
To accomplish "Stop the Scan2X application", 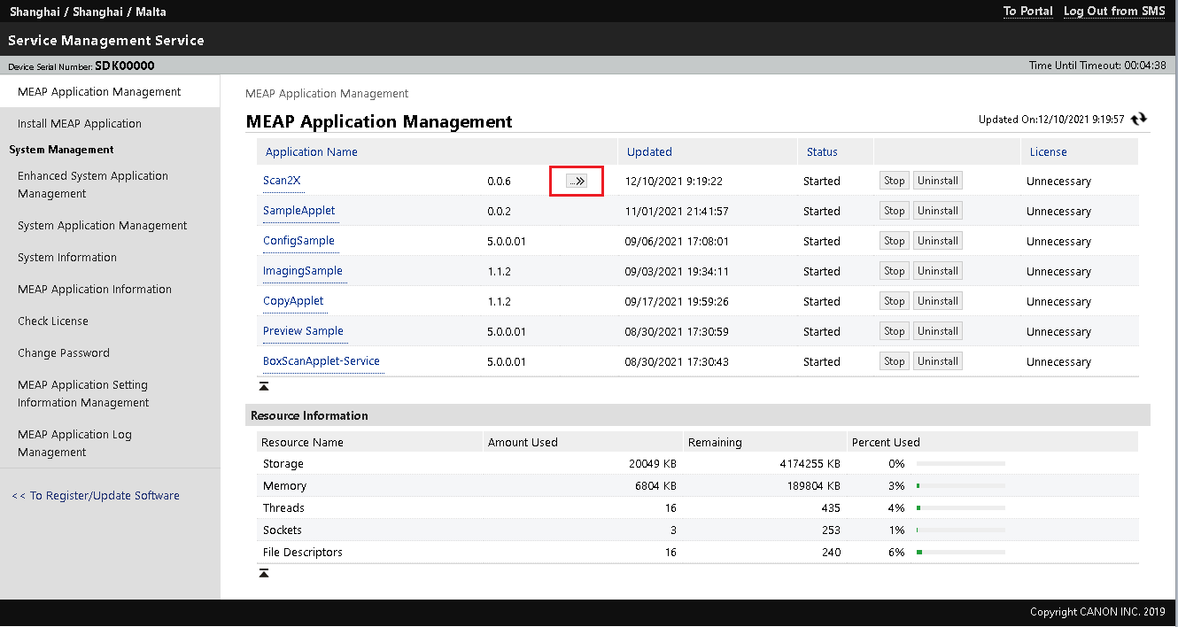I will coord(894,181).
